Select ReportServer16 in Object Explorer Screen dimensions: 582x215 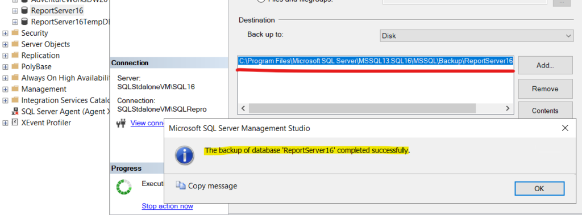(x=57, y=11)
